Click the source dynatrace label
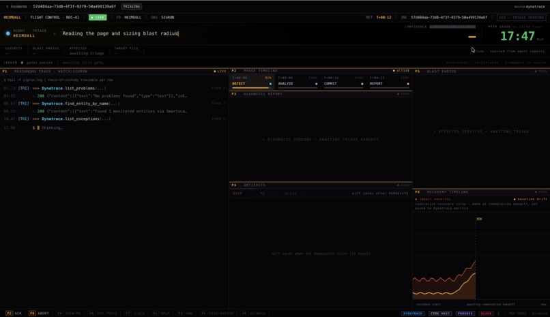This screenshot has height=317, width=550. 530,7
